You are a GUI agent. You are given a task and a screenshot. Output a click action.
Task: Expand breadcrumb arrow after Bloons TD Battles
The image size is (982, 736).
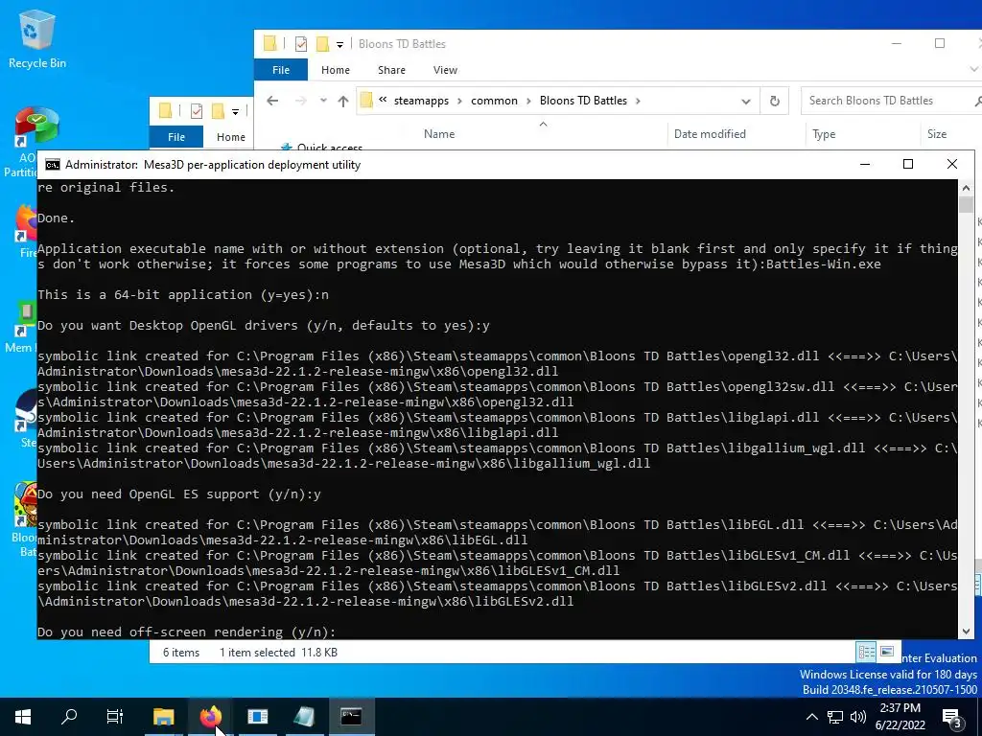(x=638, y=101)
